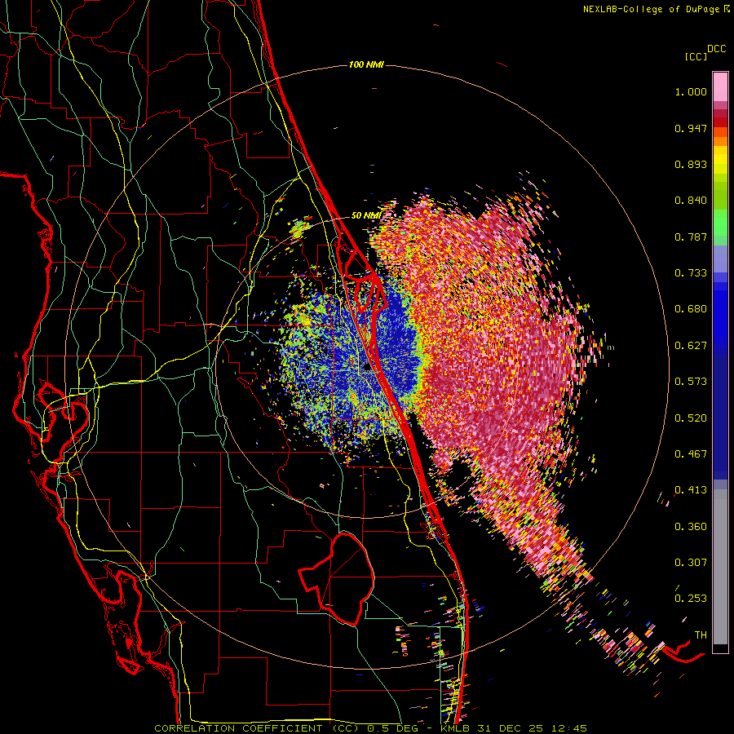734x734 pixels.
Task: Click the 0.947 color scale label
Action: 691,128
